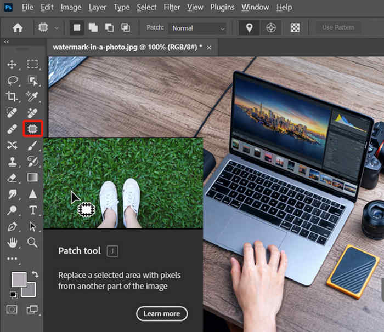Viewport: 384px width, 332px height.
Task: Open the Layer menu
Action: [x=97, y=7]
